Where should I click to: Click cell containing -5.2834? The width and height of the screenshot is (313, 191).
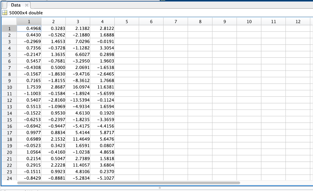click(78, 178)
